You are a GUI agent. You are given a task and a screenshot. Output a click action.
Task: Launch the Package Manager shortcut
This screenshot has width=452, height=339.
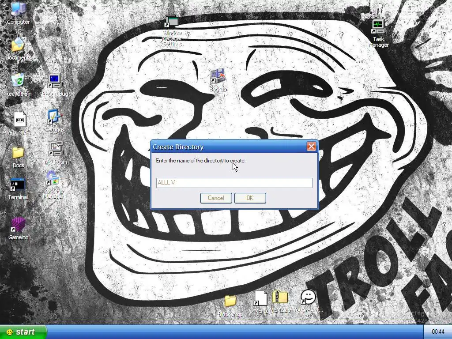tap(53, 185)
